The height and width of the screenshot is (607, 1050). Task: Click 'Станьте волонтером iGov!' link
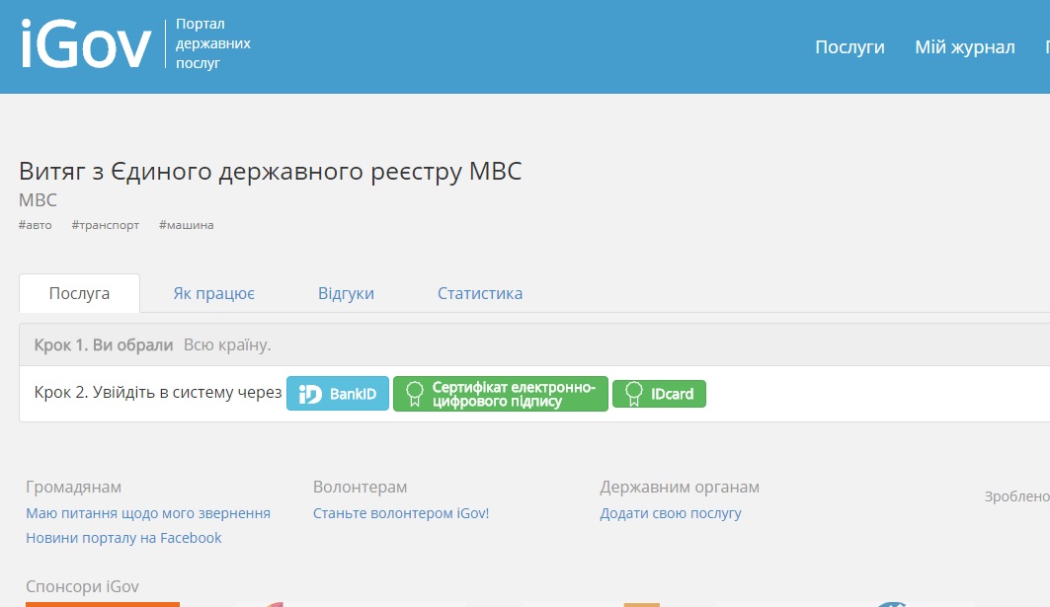coord(401,513)
